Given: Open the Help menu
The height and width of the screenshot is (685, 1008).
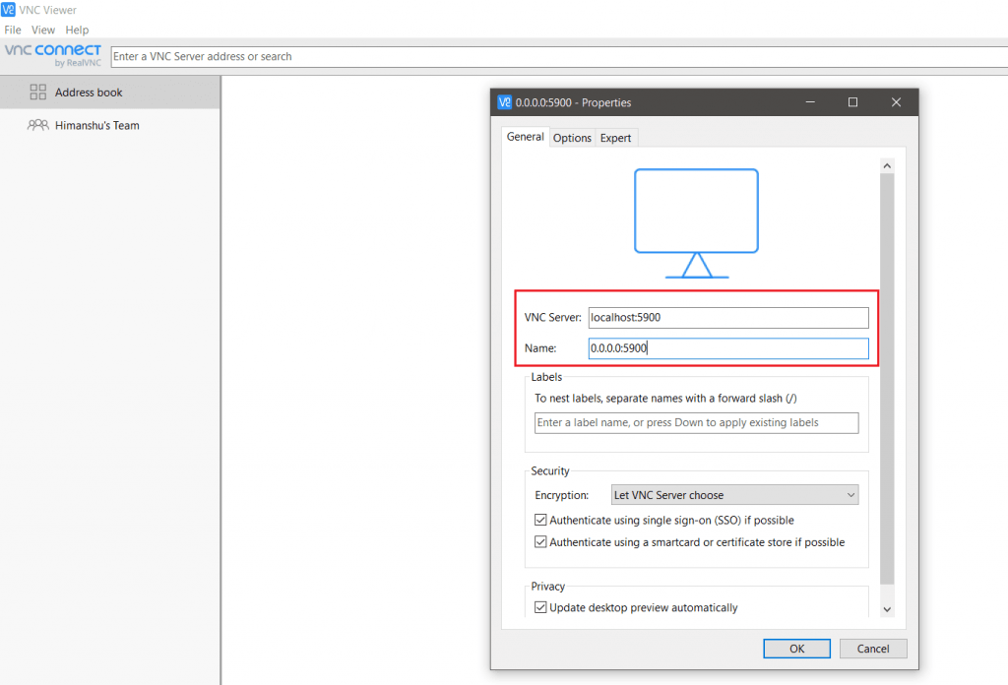Looking at the screenshot, I should click(77, 30).
